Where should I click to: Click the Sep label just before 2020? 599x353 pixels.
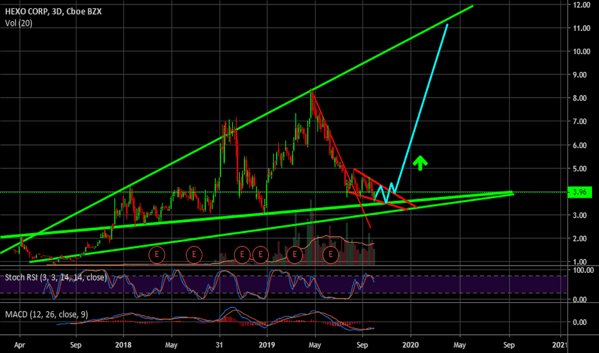(x=362, y=345)
